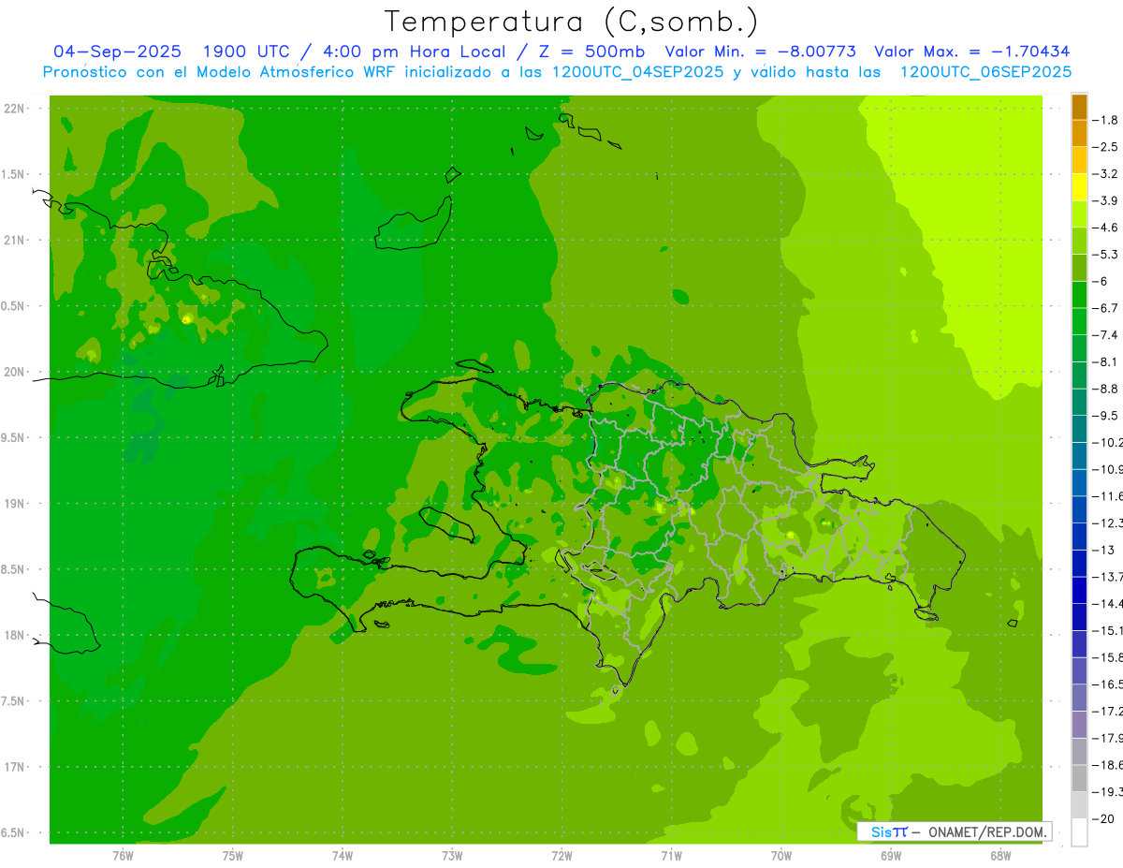Click the 68W longitude axis label
The height and width of the screenshot is (868, 1123).
1000,855
